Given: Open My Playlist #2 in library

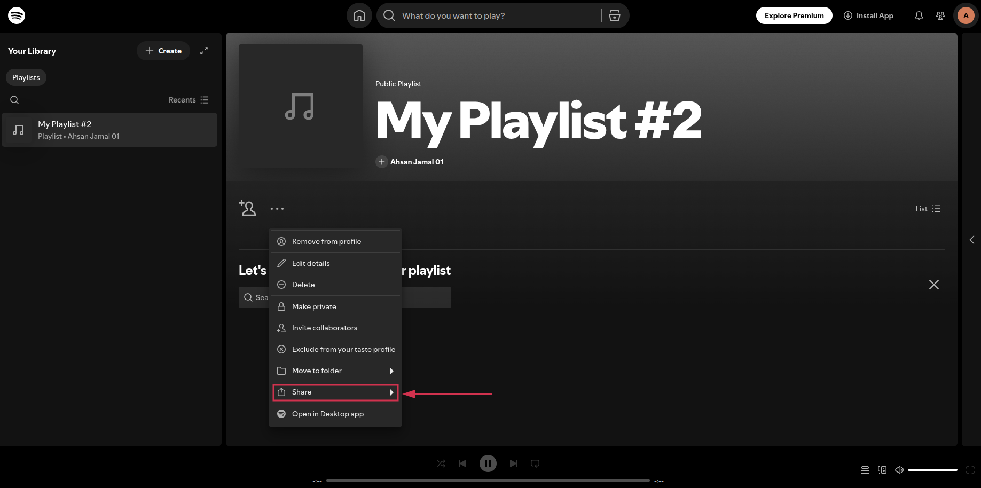Looking at the screenshot, I should 109,130.
